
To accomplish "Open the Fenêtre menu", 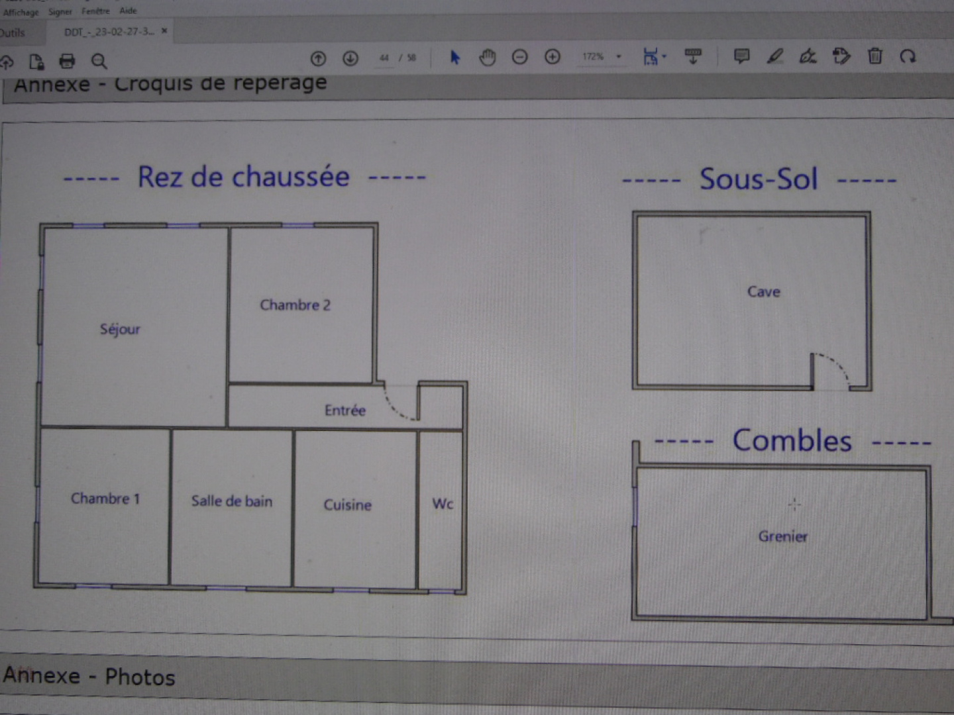I will [x=96, y=11].
